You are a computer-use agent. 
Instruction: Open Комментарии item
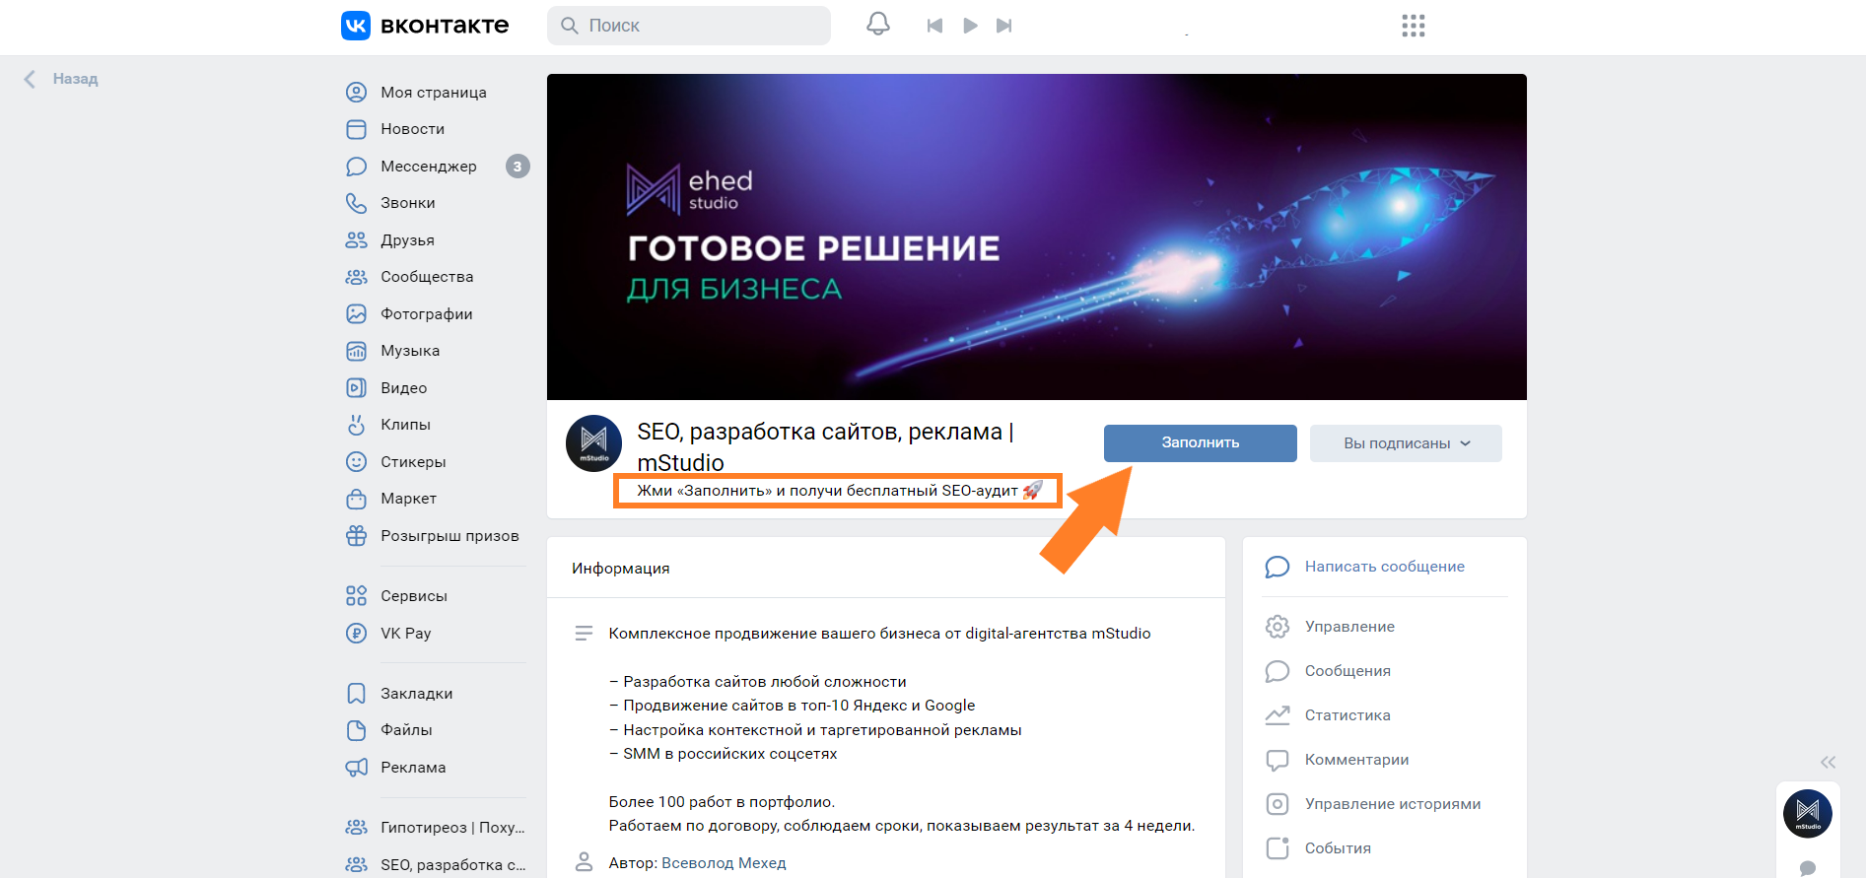click(1337, 760)
